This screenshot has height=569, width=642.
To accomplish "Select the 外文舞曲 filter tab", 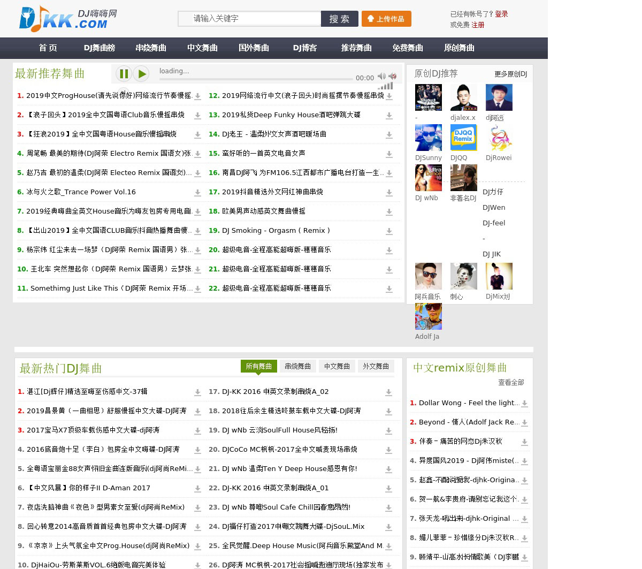I will coord(376,366).
